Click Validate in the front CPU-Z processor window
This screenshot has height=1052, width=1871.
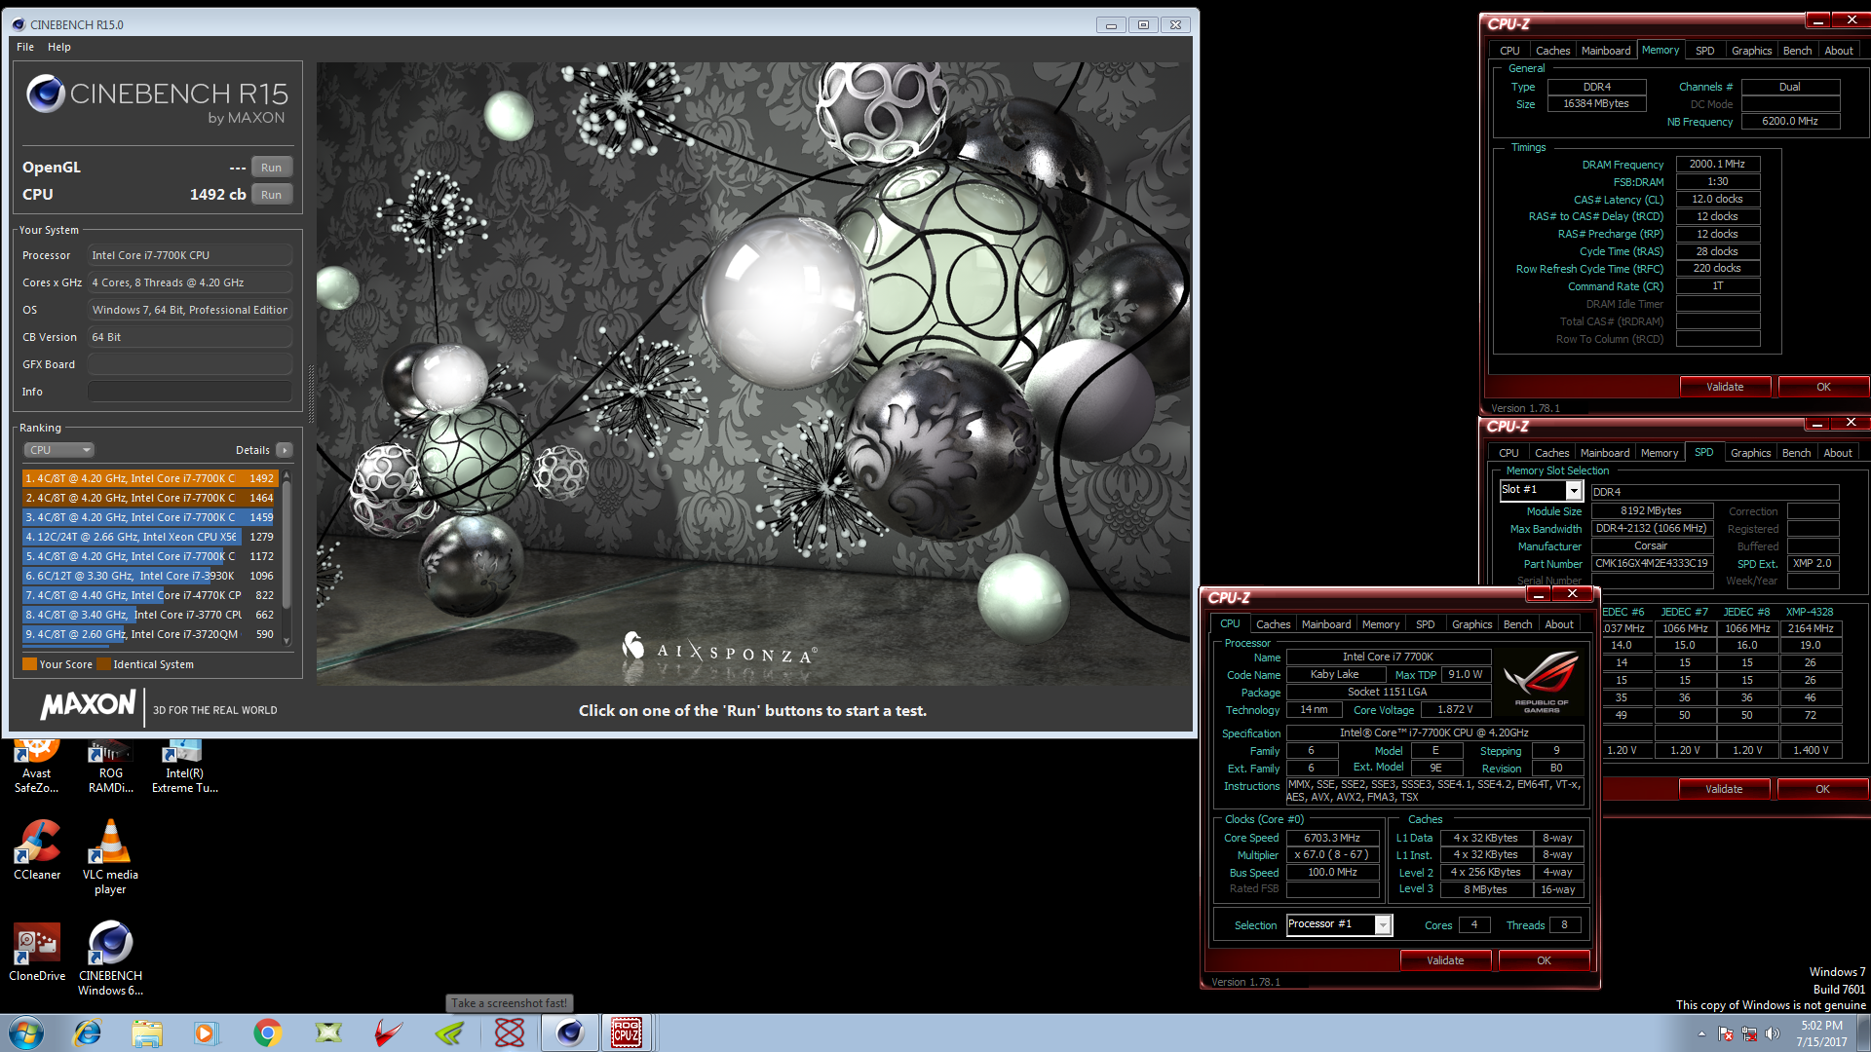[x=1445, y=960]
